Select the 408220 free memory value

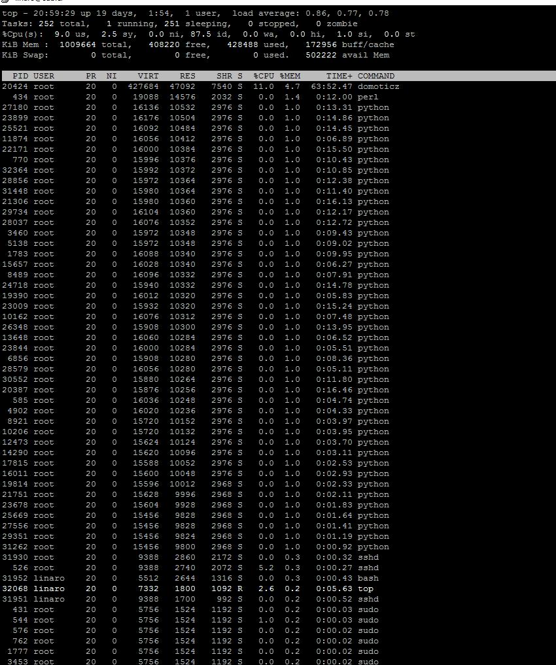tap(164, 44)
